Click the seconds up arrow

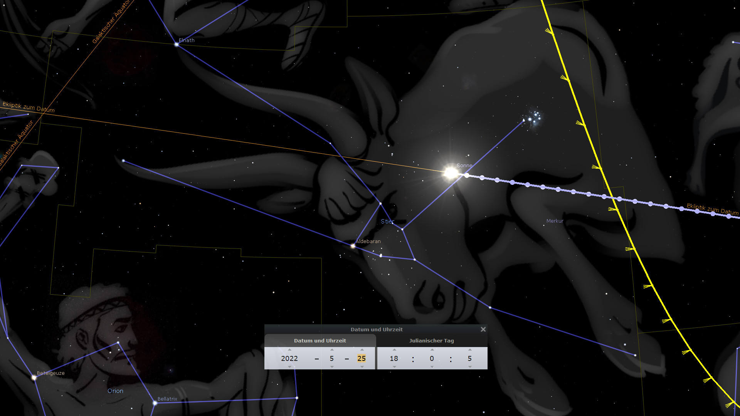[469, 350]
